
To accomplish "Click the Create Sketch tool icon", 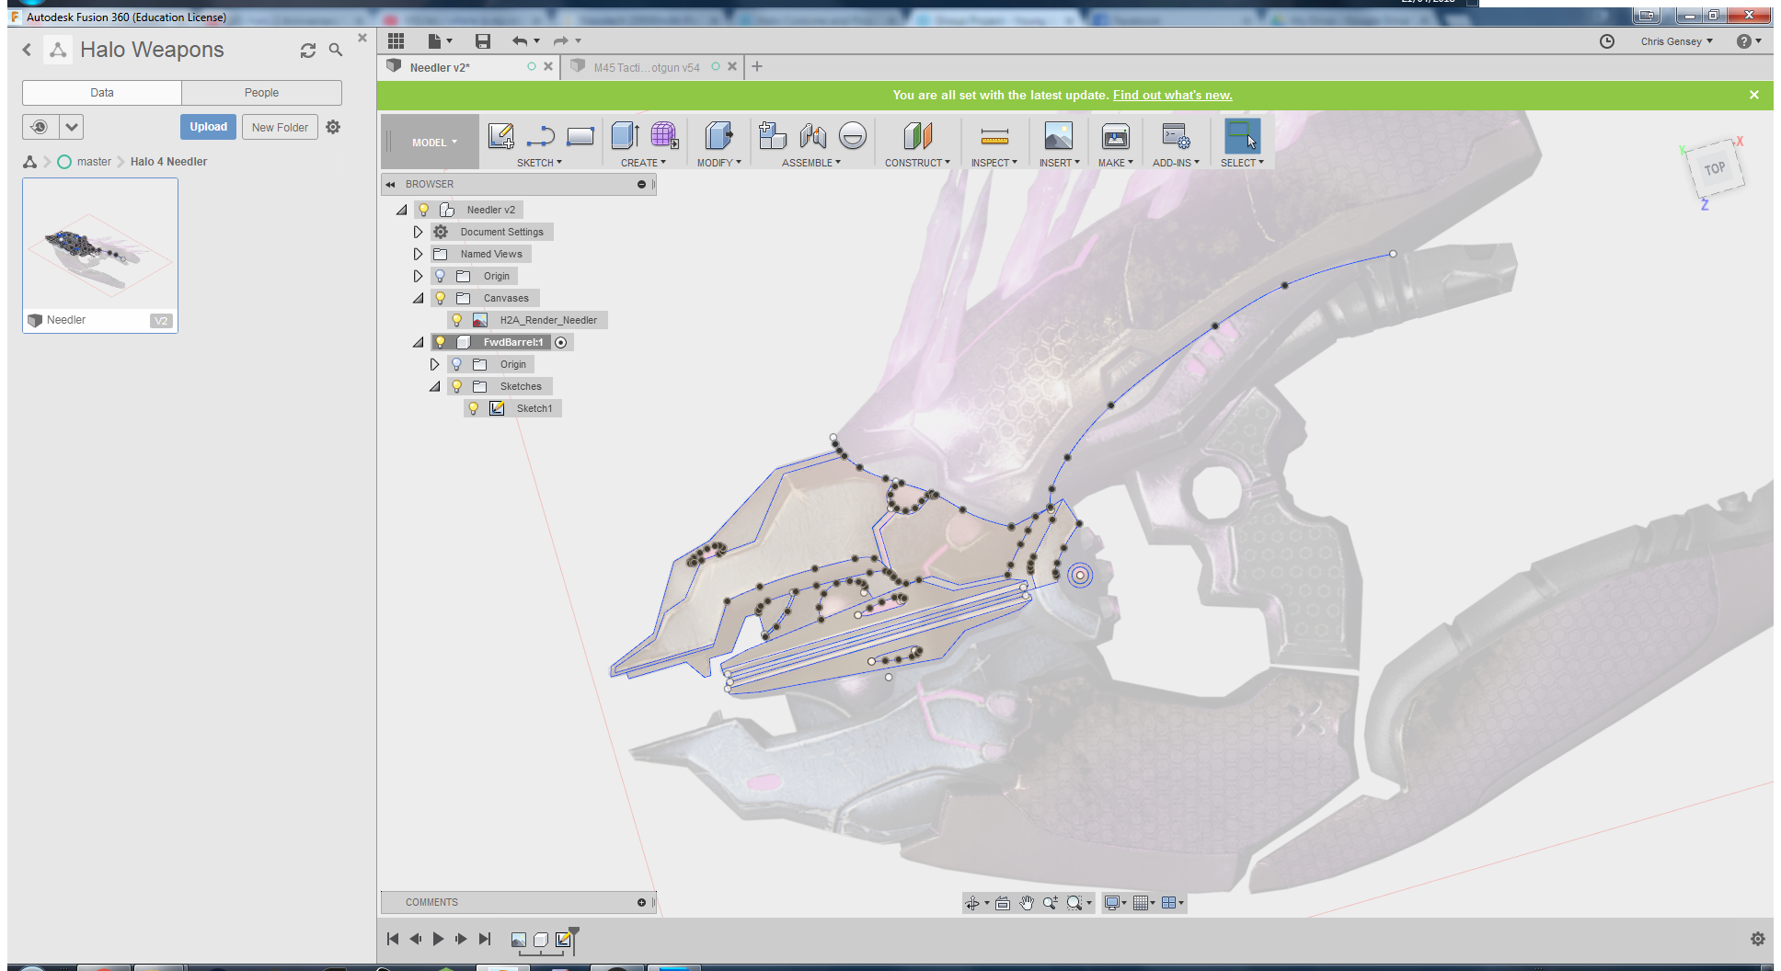I will point(500,136).
